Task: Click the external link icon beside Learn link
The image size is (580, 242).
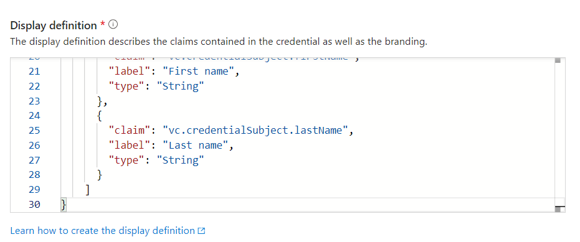Action: pos(202,231)
